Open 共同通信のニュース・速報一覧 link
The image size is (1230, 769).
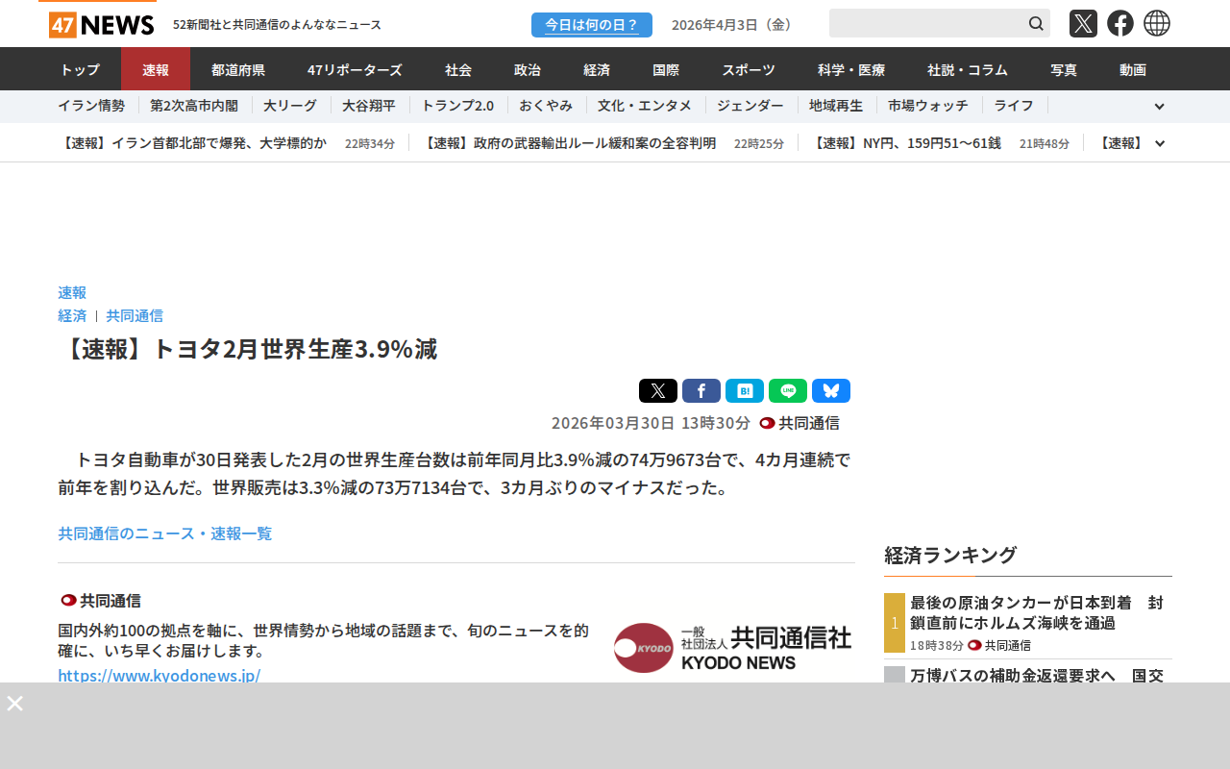[165, 533]
